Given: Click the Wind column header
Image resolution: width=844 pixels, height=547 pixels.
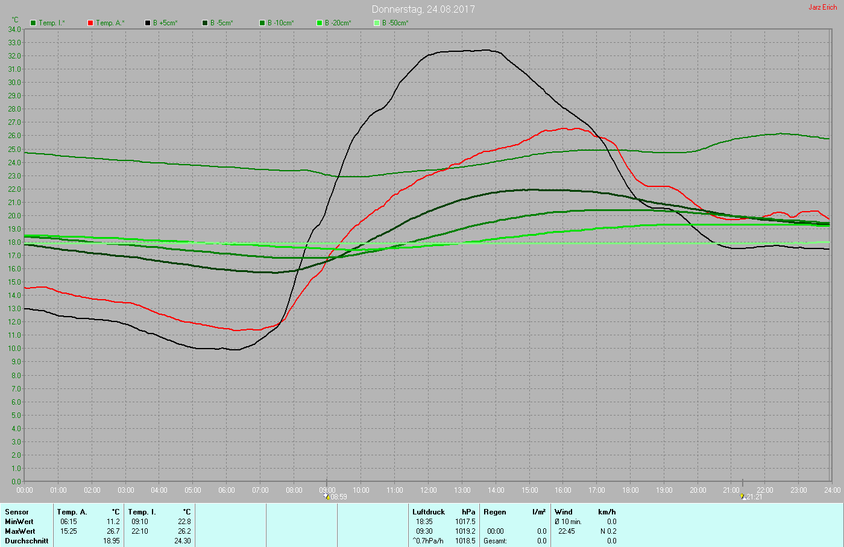Looking at the screenshot, I should pyautogui.click(x=564, y=512).
